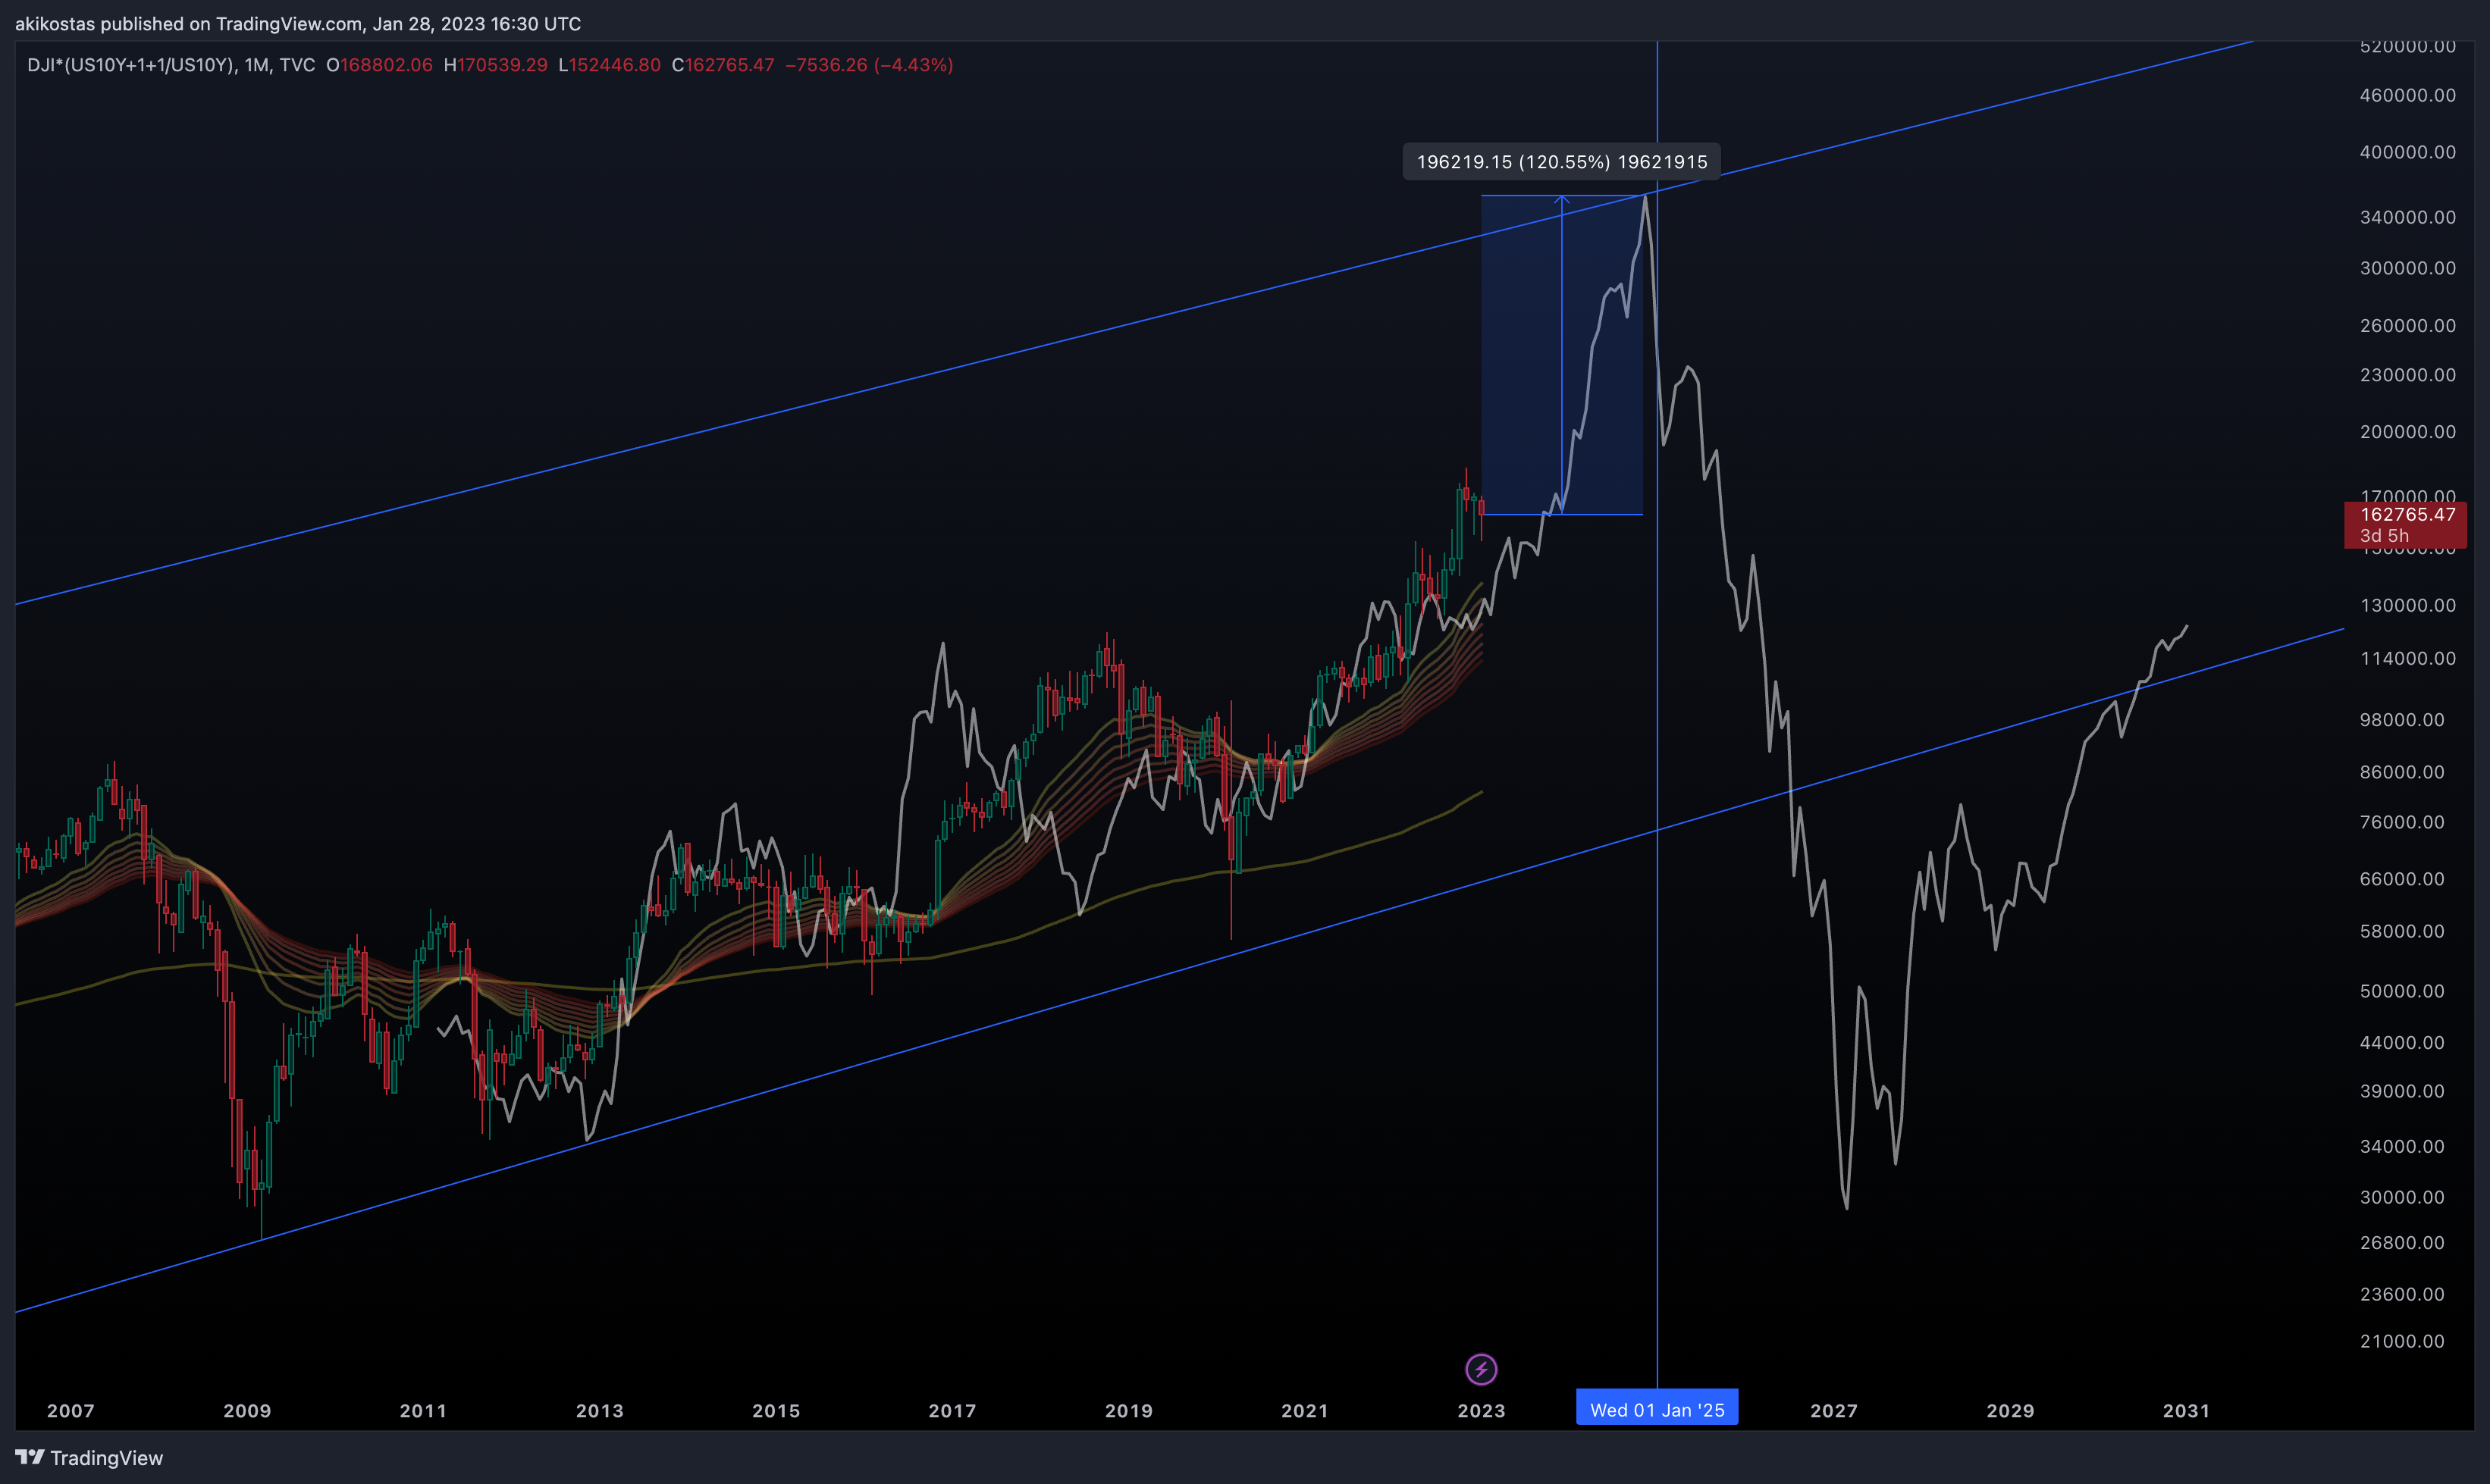Click the 2011 year label on time axis
Screen dimensions: 2490x1484
(423, 1411)
